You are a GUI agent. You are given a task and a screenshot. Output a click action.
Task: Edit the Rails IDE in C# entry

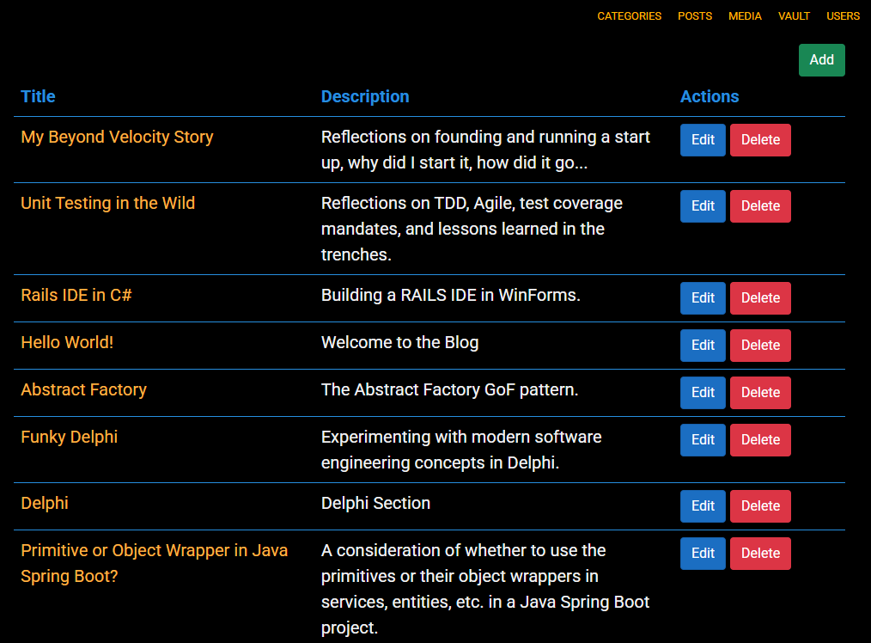pos(703,298)
